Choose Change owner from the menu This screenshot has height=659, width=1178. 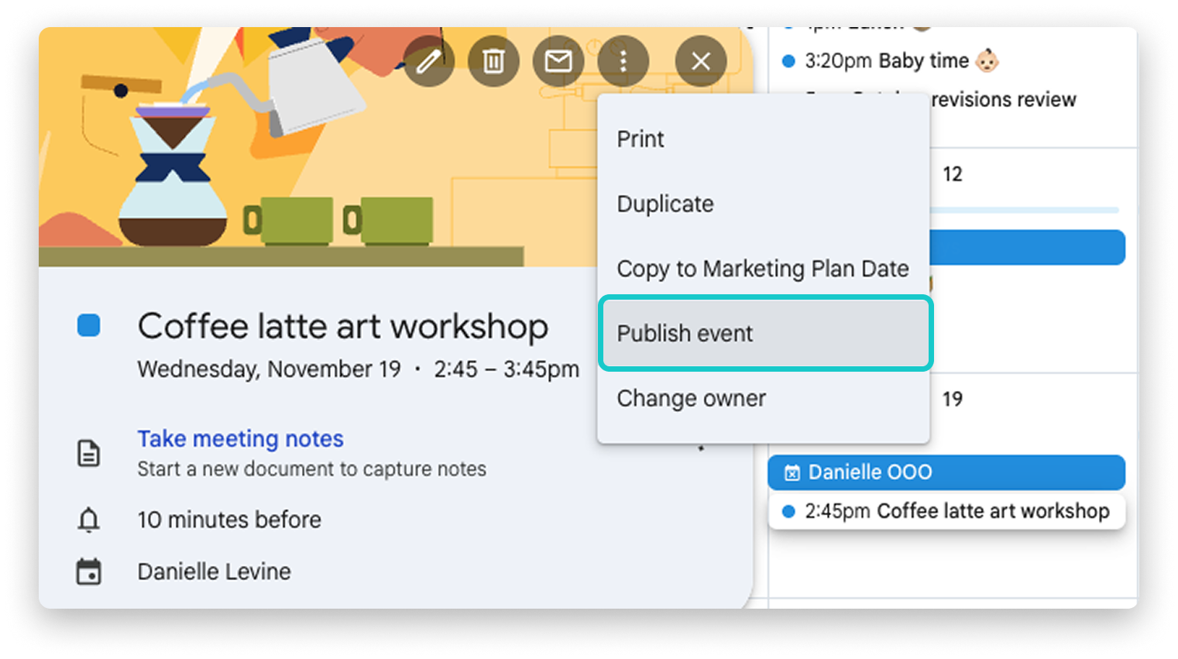(691, 399)
